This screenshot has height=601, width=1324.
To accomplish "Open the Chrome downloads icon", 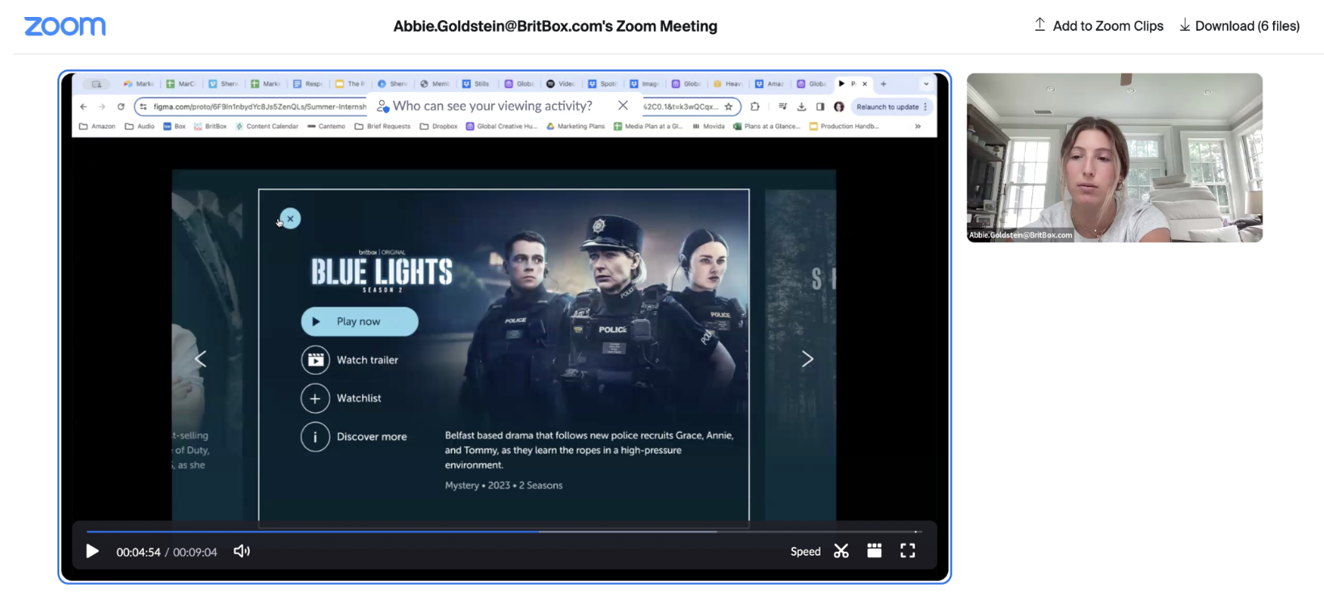I will (801, 107).
